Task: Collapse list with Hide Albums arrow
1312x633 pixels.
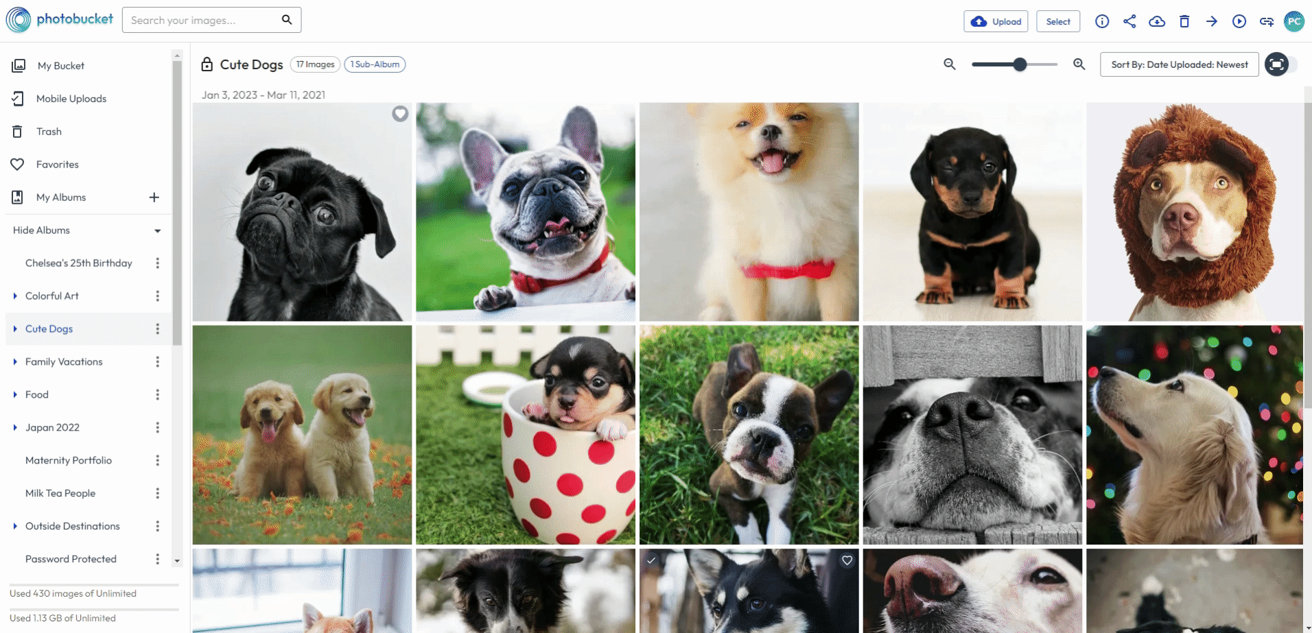Action: 158,231
